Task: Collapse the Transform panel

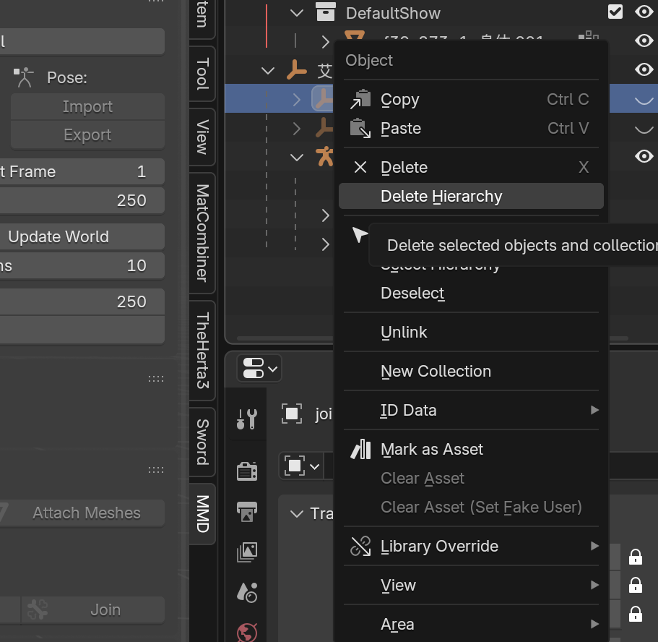Action: pyautogui.click(x=296, y=513)
